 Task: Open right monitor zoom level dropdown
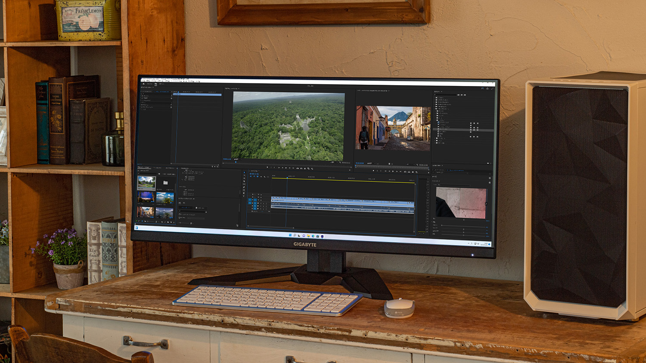(x=372, y=163)
